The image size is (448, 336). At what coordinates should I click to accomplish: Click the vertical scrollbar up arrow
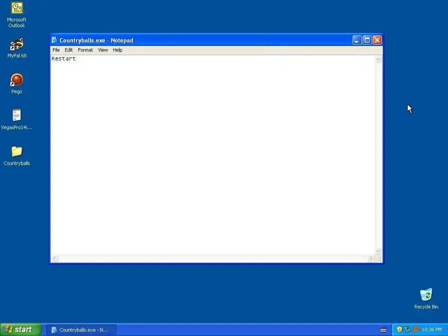(378, 59)
